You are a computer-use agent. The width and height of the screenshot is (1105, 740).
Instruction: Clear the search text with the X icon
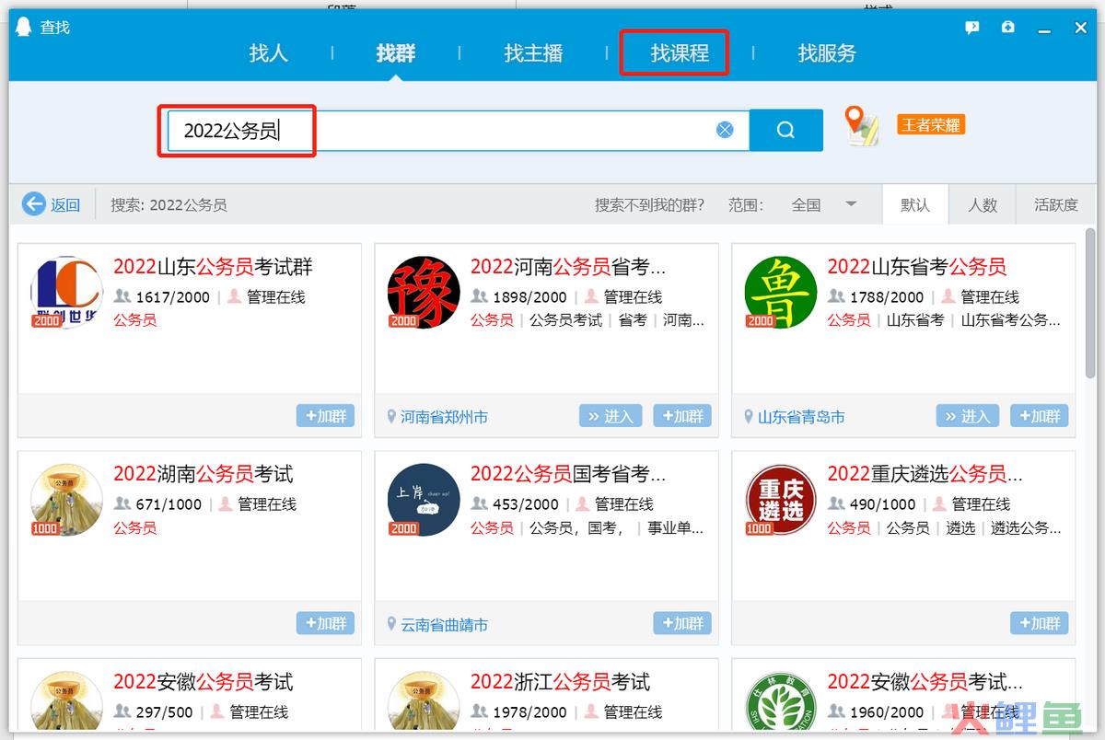tap(725, 131)
